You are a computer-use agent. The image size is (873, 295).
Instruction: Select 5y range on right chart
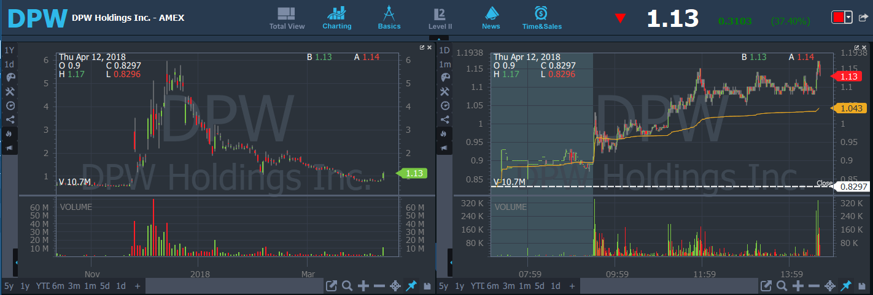[444, 286]
